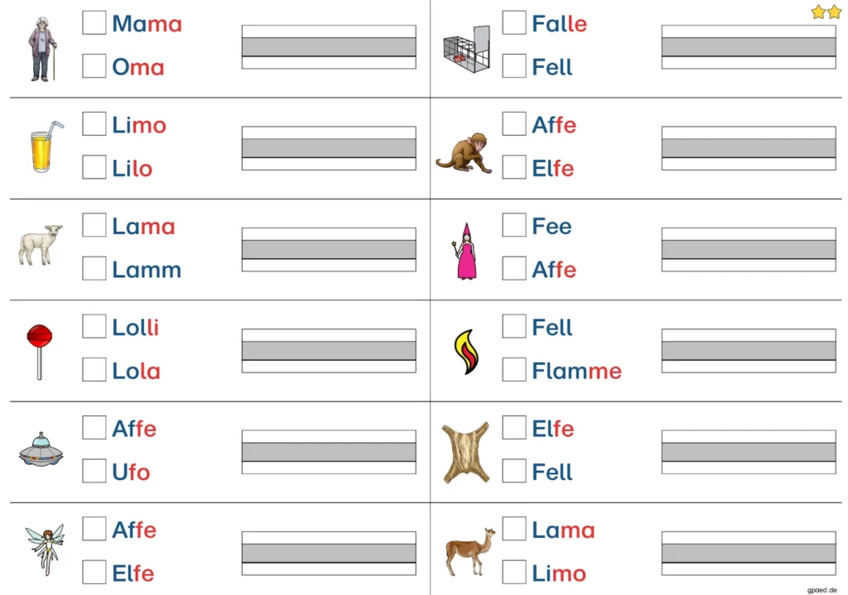Viewport: 848px width, 595px height.
Task: Select the Ufo checkbox
Action: 94,471
